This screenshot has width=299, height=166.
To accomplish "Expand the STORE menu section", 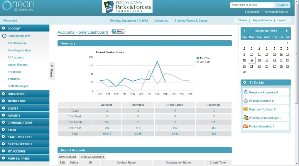I will [x=4, y=129].
